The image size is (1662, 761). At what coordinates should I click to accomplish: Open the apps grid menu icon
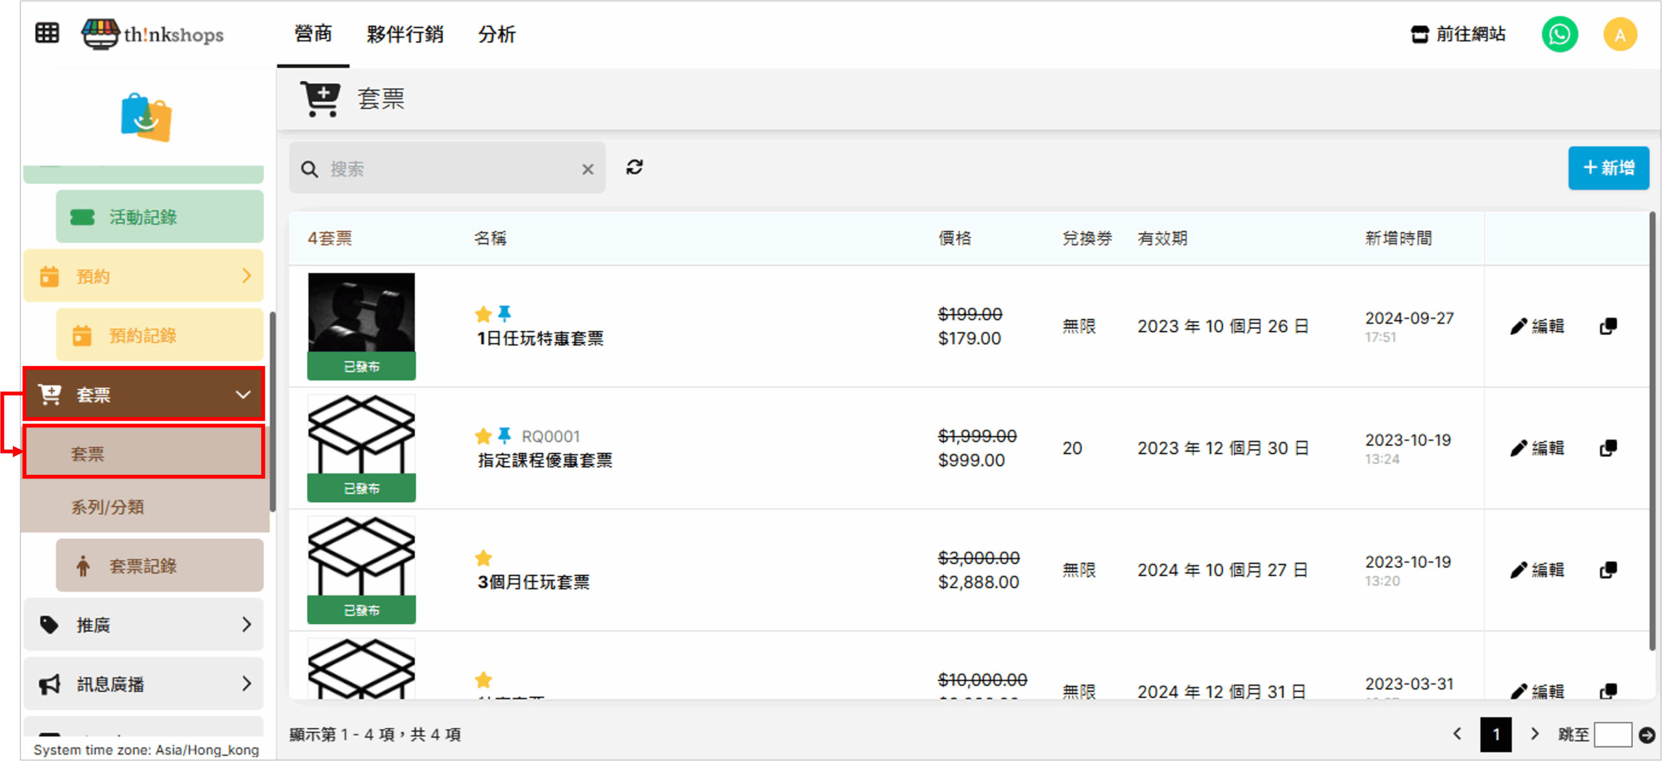coord(47,33)
